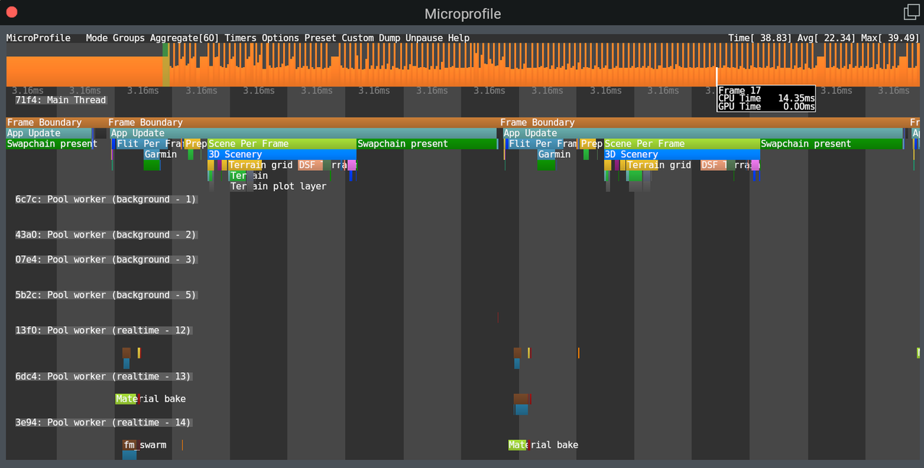Select the 43a0 Pool worker background-2 label
924x468 pixels.
coord(105,234)
